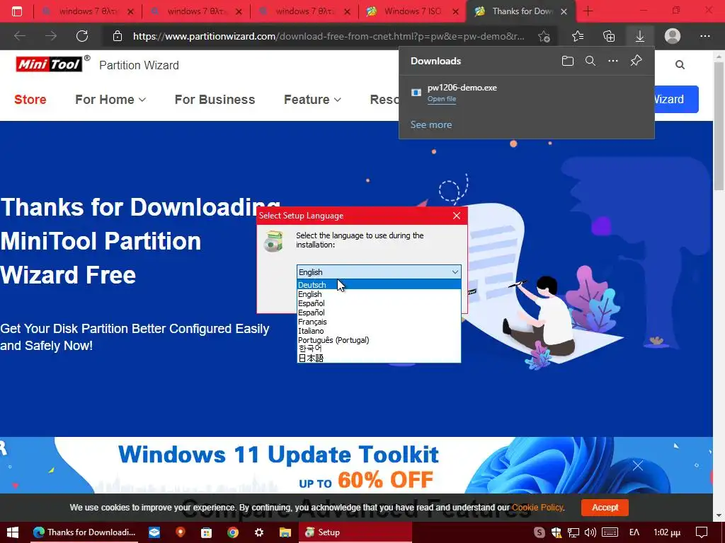Open the Windows Start menu
This screenshot has height=543, width=725.
13,532
